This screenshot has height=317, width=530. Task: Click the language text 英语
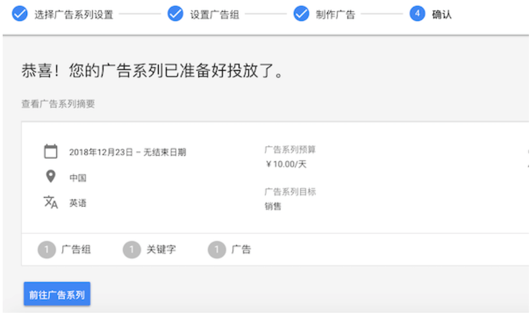[x=78, y=203]
